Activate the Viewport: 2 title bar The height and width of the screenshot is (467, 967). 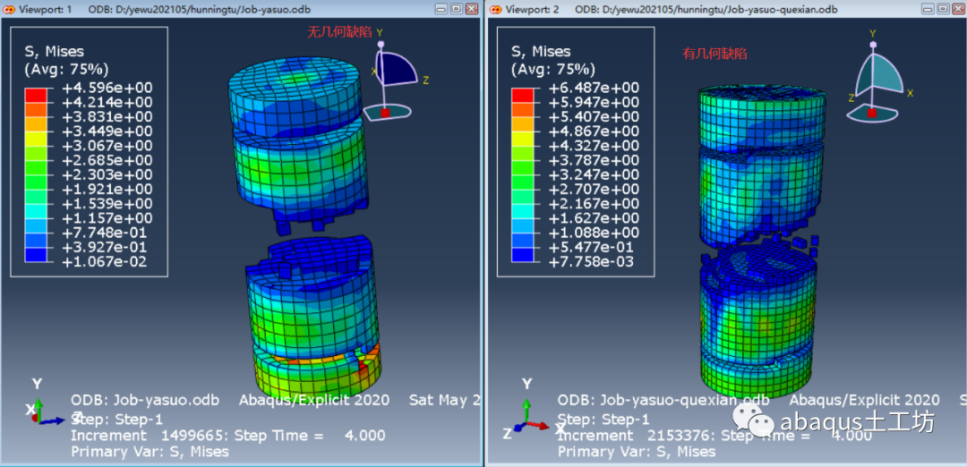tap(726, 9)
